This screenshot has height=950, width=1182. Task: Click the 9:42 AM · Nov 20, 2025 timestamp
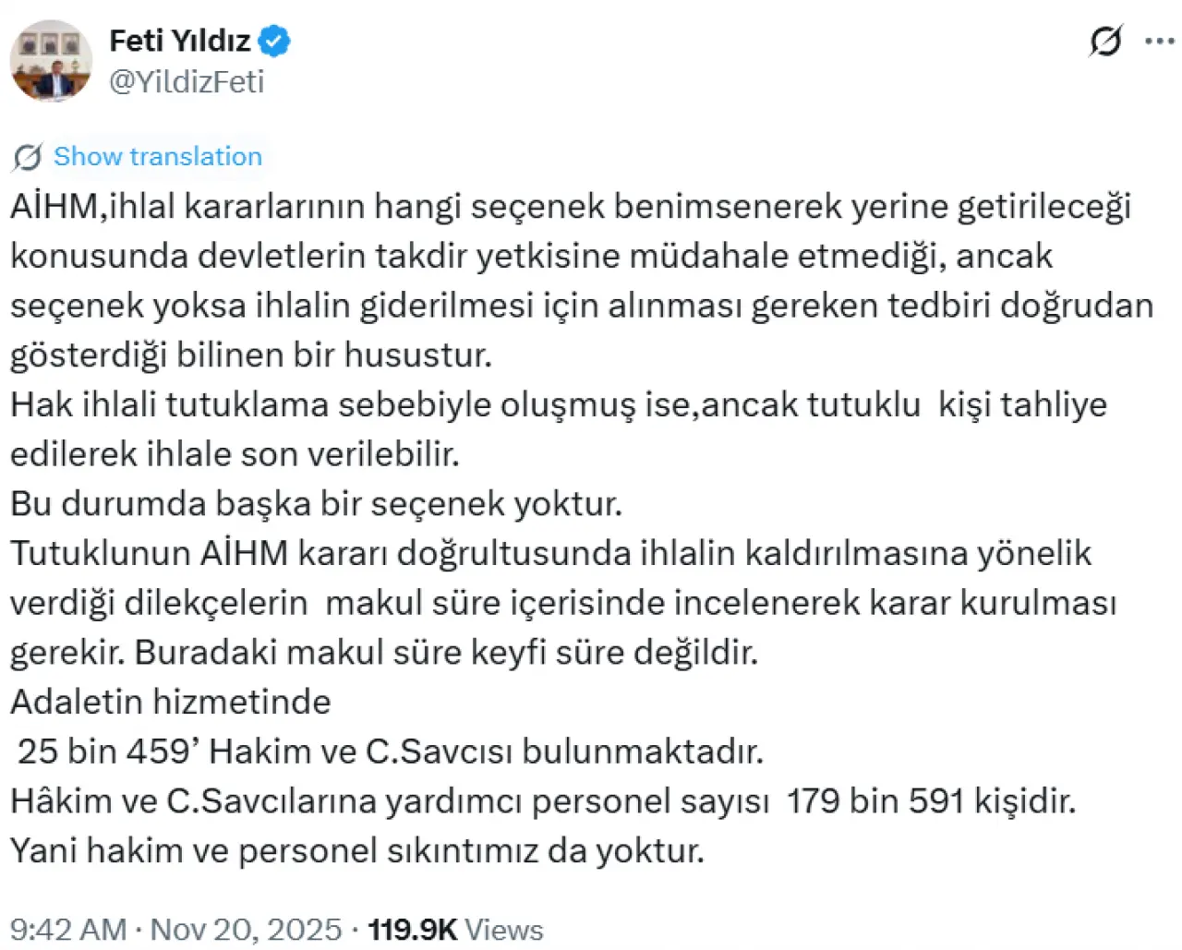click(x=175, y=929)
